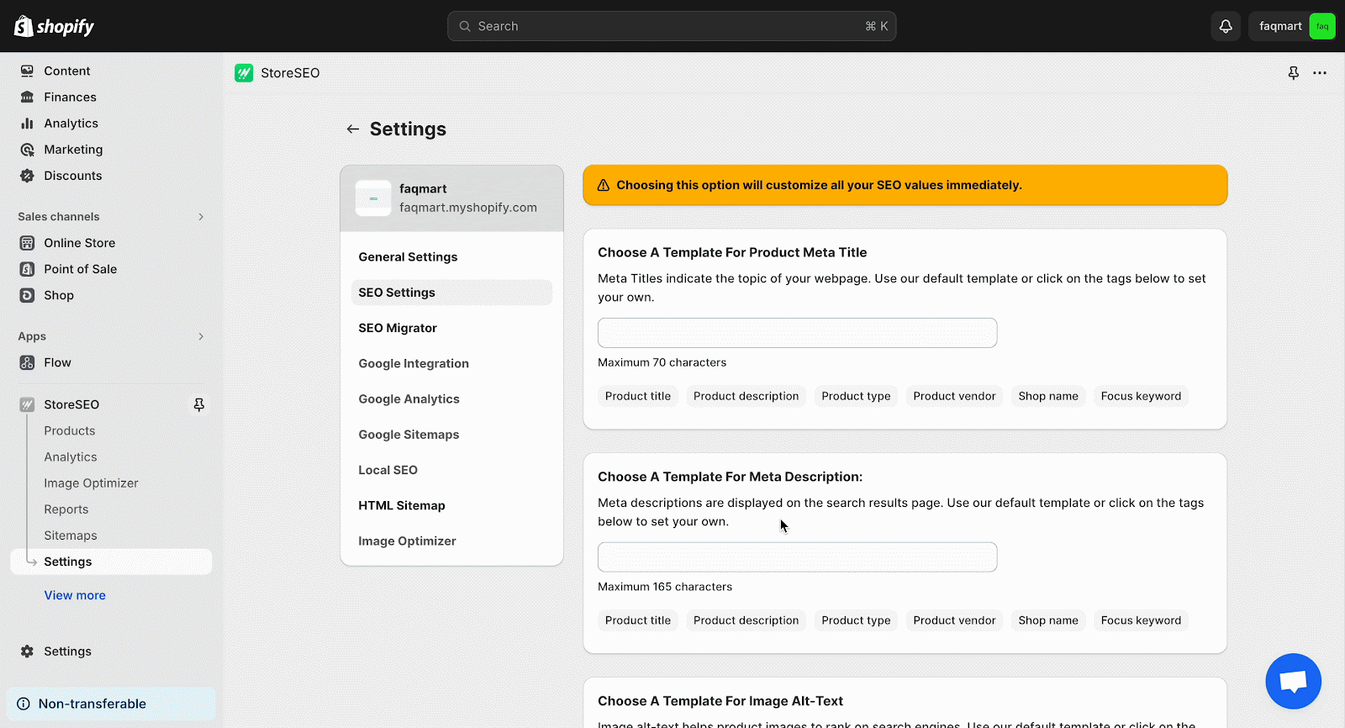Add Product type tag to Meta Description

point(856,620)
